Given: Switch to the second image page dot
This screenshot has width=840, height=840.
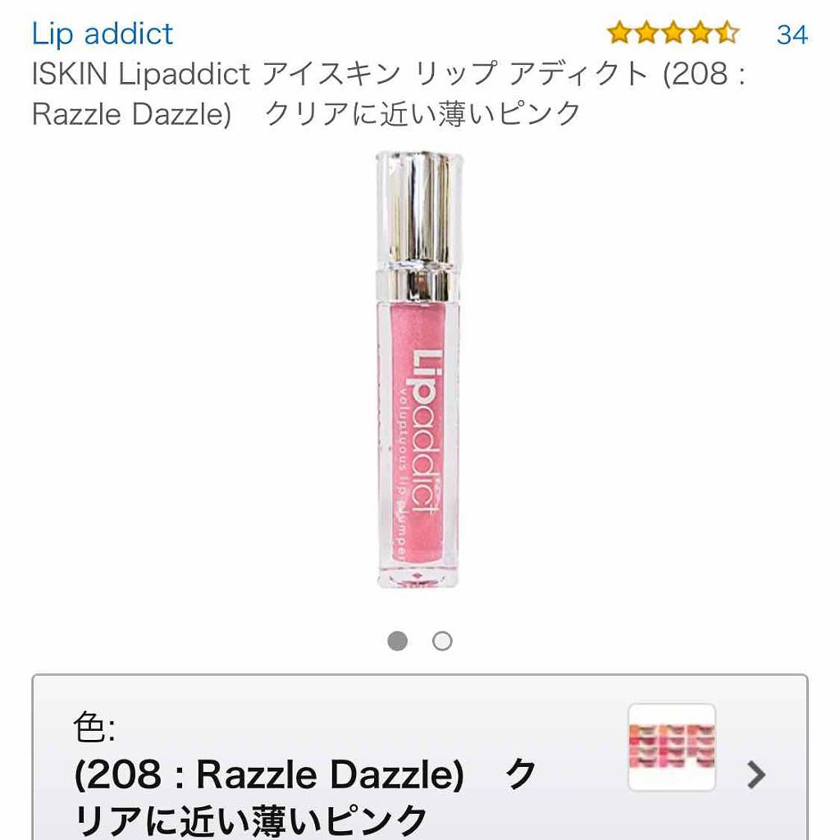Looking at the screenshot, I should point(442,641).
